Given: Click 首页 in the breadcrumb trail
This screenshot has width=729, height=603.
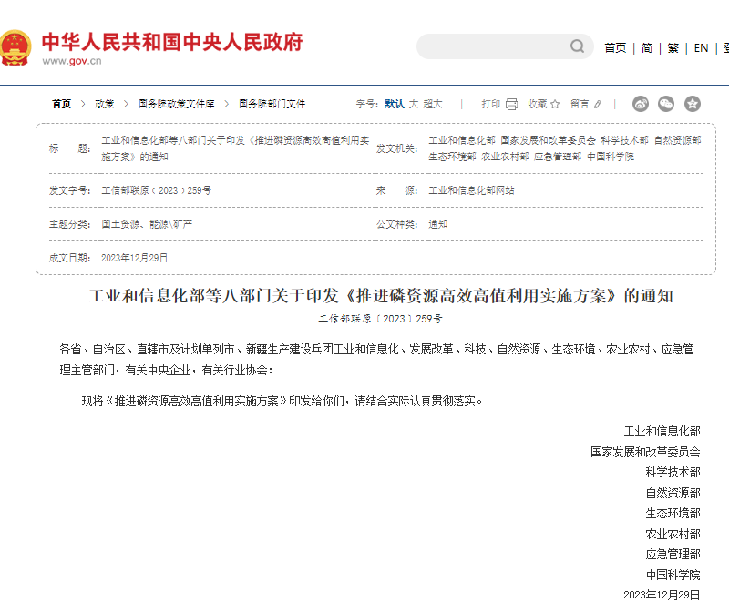Looking at the screenshot, I should (x=61, y=104).
